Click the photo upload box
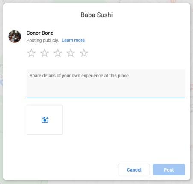This screenshot has height=184, width=193. coord(45,120)
